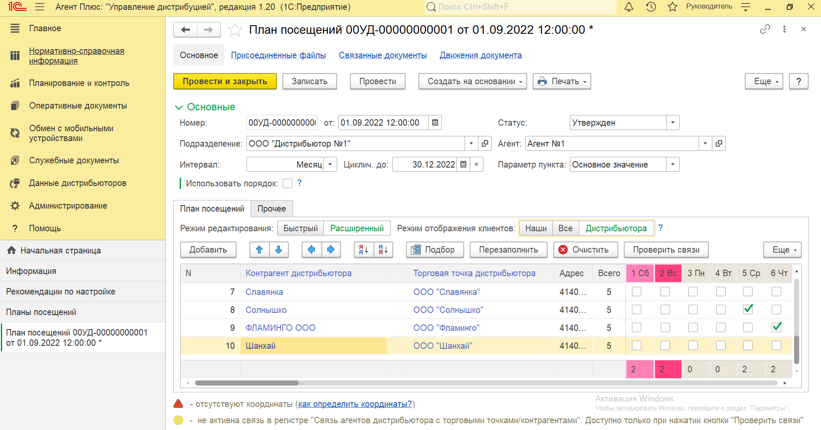Open Присоединенные файлы link tab
The height and width of the screenshot is (430, 821).
click(x=279, y=55)
